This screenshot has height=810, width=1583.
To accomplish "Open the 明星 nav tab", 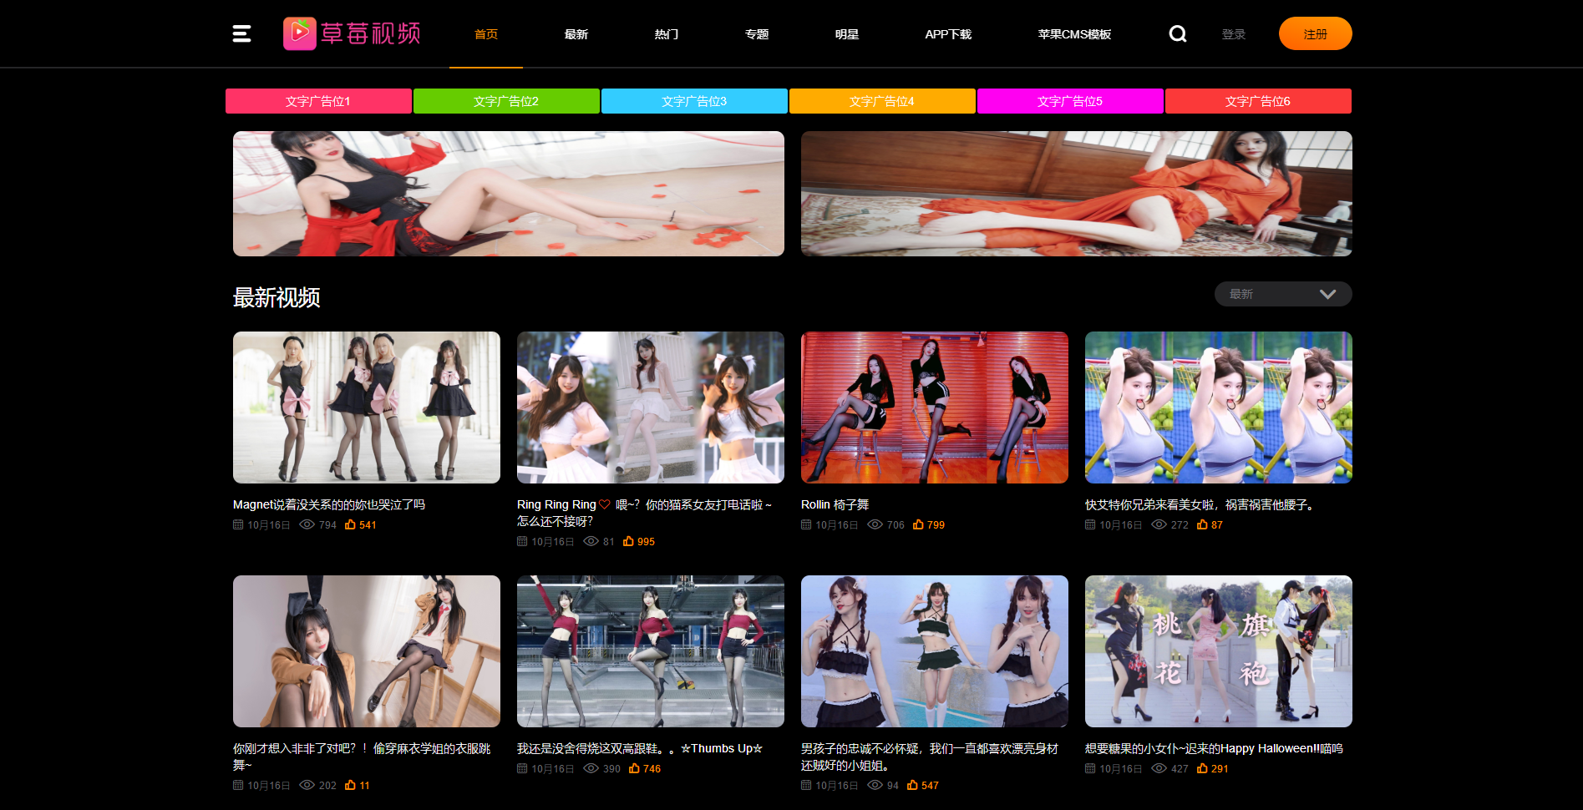I will [x=846, y=34].
